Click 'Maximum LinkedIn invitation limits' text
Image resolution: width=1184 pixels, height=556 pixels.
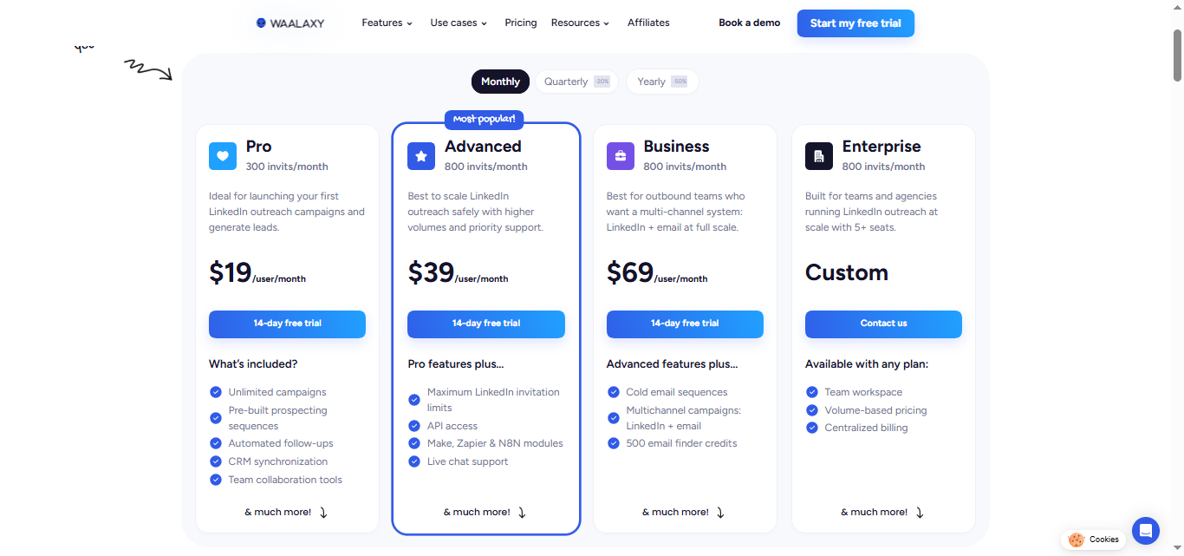493,400
